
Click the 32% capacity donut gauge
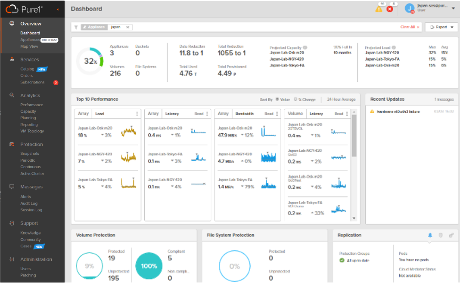[90, 61]
